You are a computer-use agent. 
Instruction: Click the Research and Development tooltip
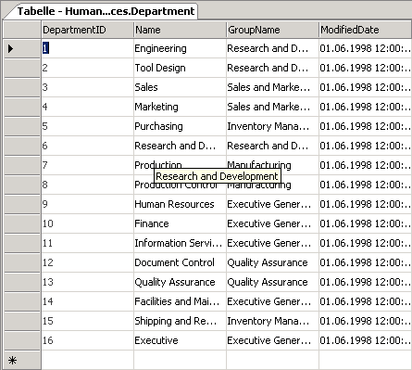[x=218, y=176]
